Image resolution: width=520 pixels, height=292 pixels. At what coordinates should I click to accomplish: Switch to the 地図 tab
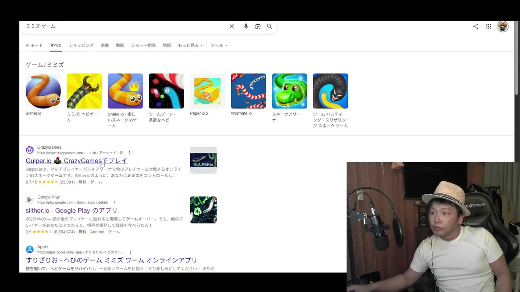click(x=167, y=45)
